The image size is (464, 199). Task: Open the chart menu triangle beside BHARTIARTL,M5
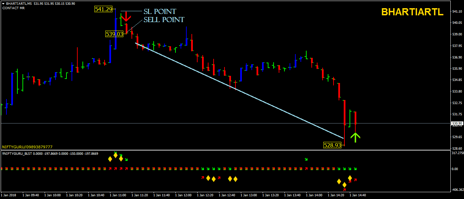pyautogui.click(x=3, y=3)
